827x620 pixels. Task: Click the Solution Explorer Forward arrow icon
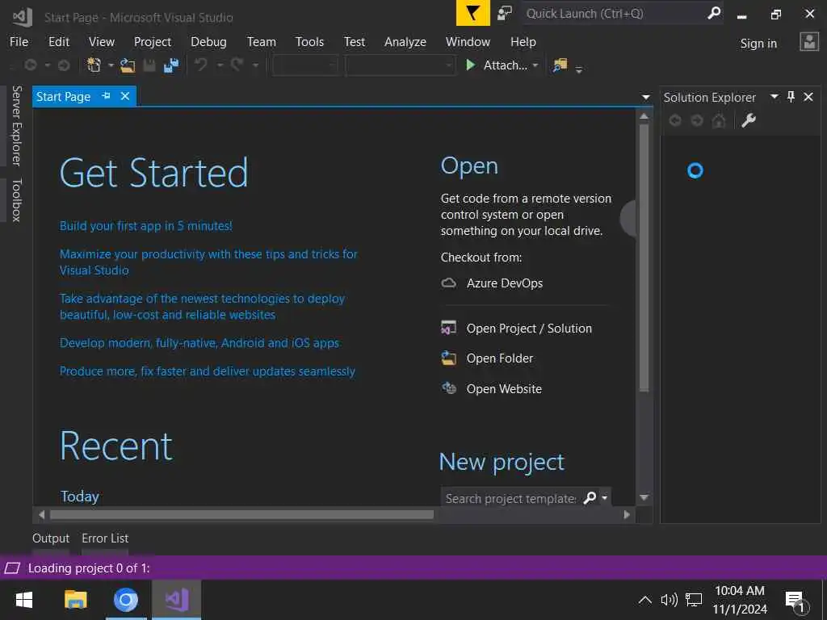point(697,121)
